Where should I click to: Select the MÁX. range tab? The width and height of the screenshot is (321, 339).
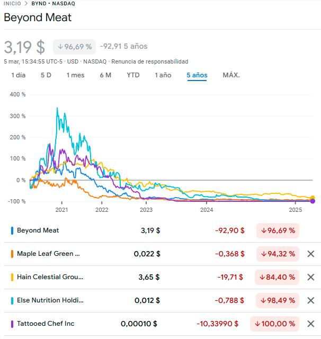(x=231, y=75)
